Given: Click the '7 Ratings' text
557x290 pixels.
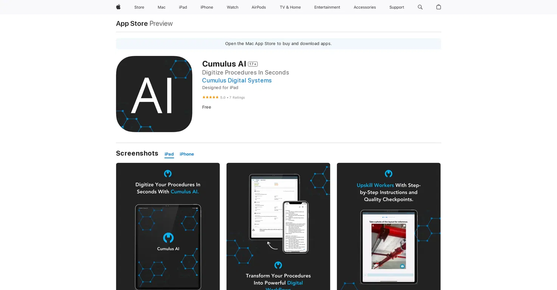Looking at the screenshot, I should click(x=237, y=97).
